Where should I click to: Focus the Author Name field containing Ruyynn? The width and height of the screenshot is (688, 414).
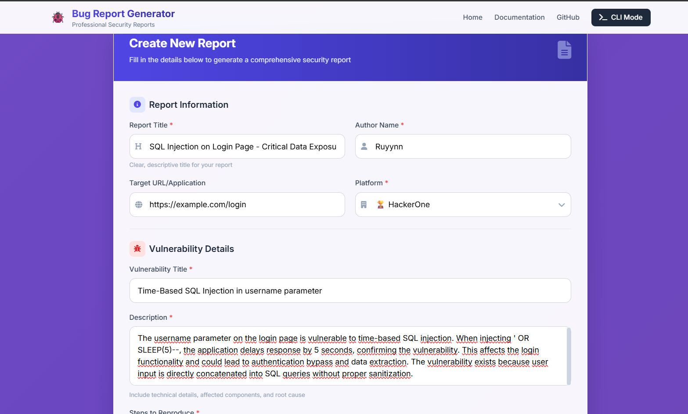pyautogui.click(x=463, y=146)
